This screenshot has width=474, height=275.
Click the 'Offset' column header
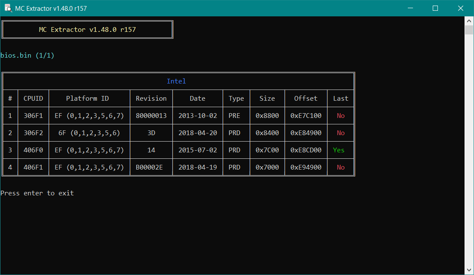pos(306,99)
